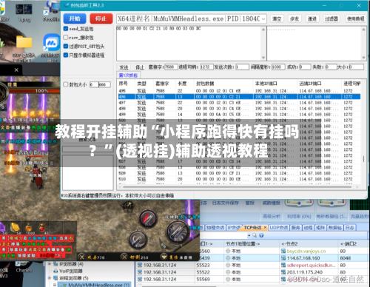Viewport: 370px width, 287px height.
Task: Switch to the 数据包 tab
Action: 334,228
